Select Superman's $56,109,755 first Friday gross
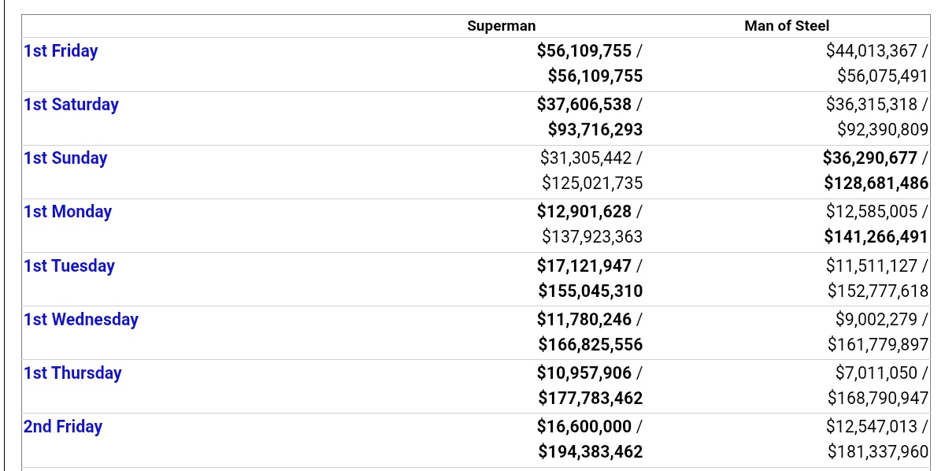Screen dimensions: 945x471 tap(584, 51)
